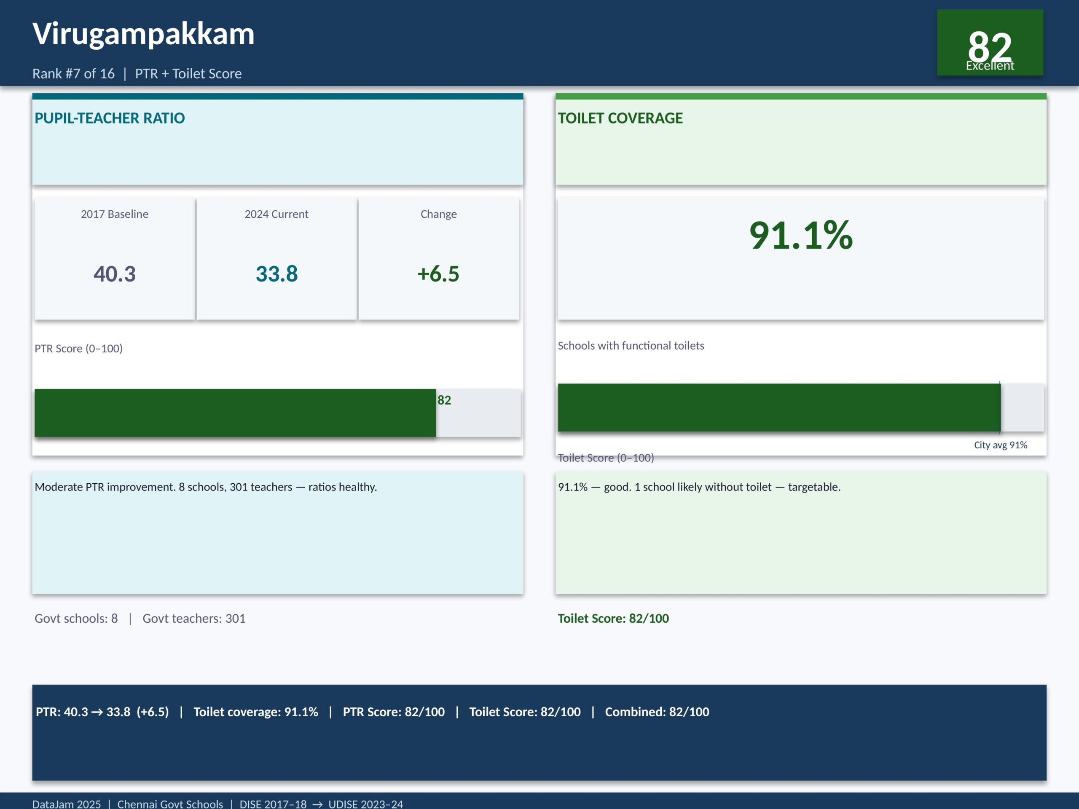Select the Rank #7 of 16 subtitle
Viewport: 1079px width, 809px height.
[74, 74]
